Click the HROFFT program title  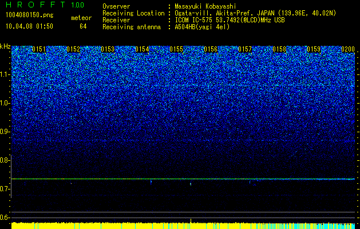36,5
